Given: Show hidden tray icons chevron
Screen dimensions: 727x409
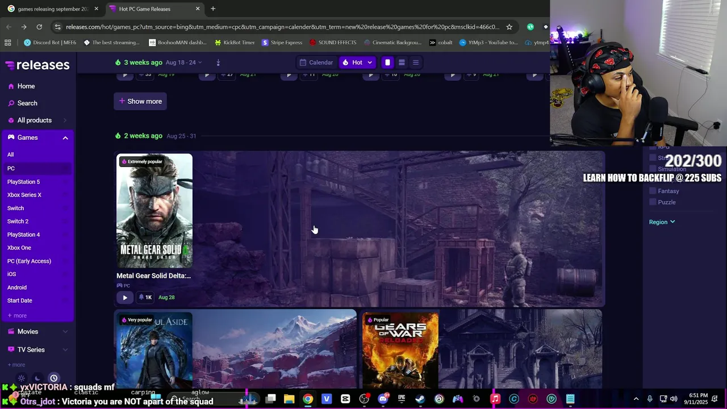Looking at the screenshot, I should click(x=636, y=399).
